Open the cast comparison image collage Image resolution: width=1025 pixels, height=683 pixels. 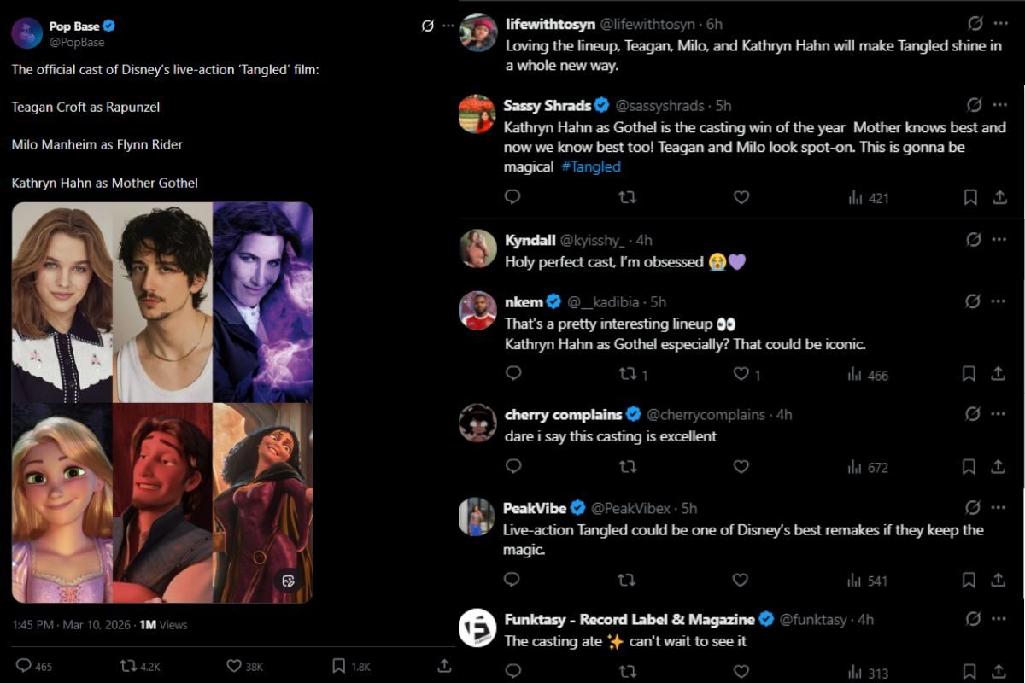[162, 402]
